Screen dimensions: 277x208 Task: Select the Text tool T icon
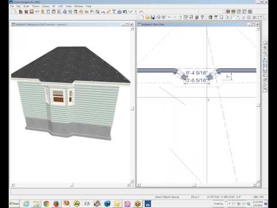click(114, 12)
